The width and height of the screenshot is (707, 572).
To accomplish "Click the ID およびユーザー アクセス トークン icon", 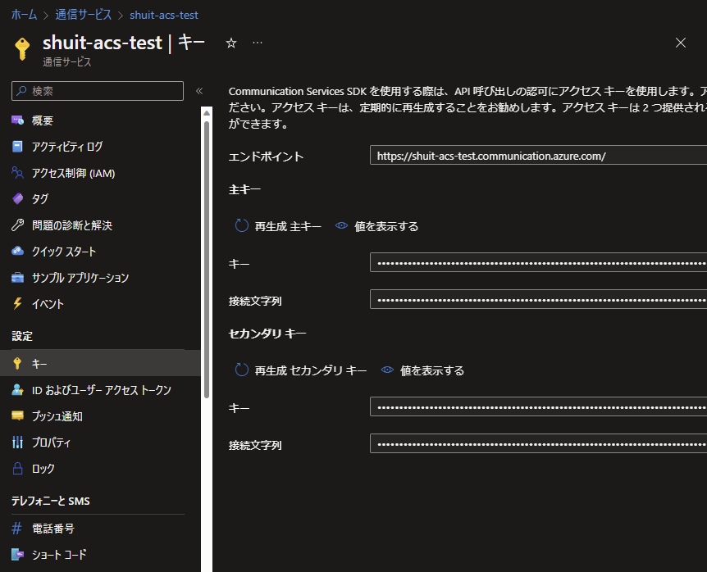I will pos(17,389).
